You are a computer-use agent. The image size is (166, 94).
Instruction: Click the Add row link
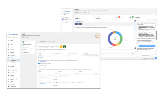coord(41,57)
